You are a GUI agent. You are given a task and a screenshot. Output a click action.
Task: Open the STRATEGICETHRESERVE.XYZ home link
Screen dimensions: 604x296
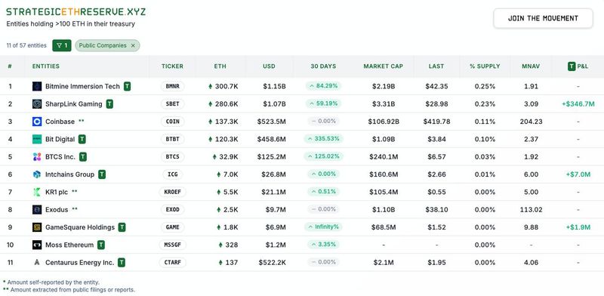click(76, 11)
